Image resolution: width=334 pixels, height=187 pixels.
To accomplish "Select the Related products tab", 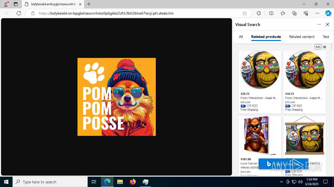I will pos(266,37).
